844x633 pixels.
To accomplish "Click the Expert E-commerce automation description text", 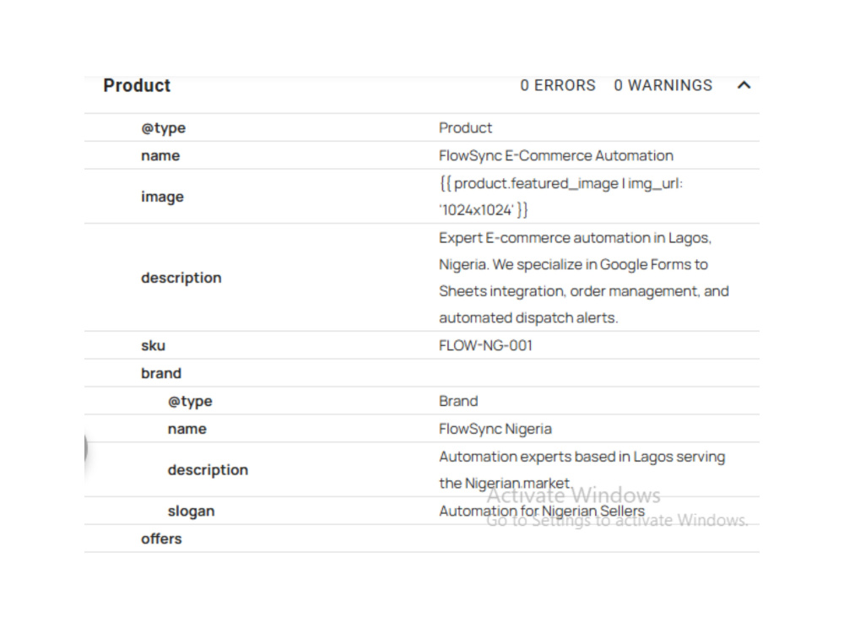I will 583,278.
